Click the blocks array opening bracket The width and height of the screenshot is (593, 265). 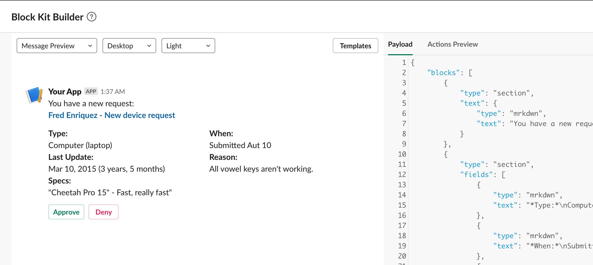[x=471, y=72]
